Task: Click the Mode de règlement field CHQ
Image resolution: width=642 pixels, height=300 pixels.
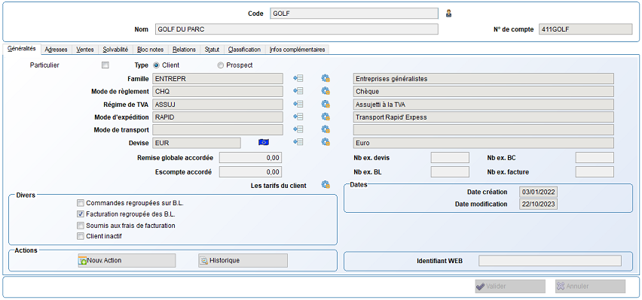Action: click(218, 91)
